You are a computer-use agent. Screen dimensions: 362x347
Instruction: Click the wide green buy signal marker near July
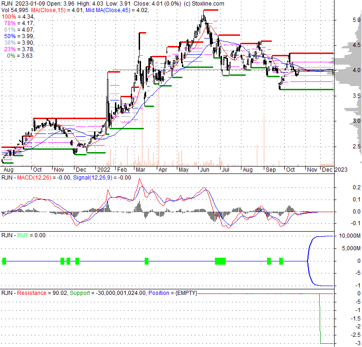point(220,261)
